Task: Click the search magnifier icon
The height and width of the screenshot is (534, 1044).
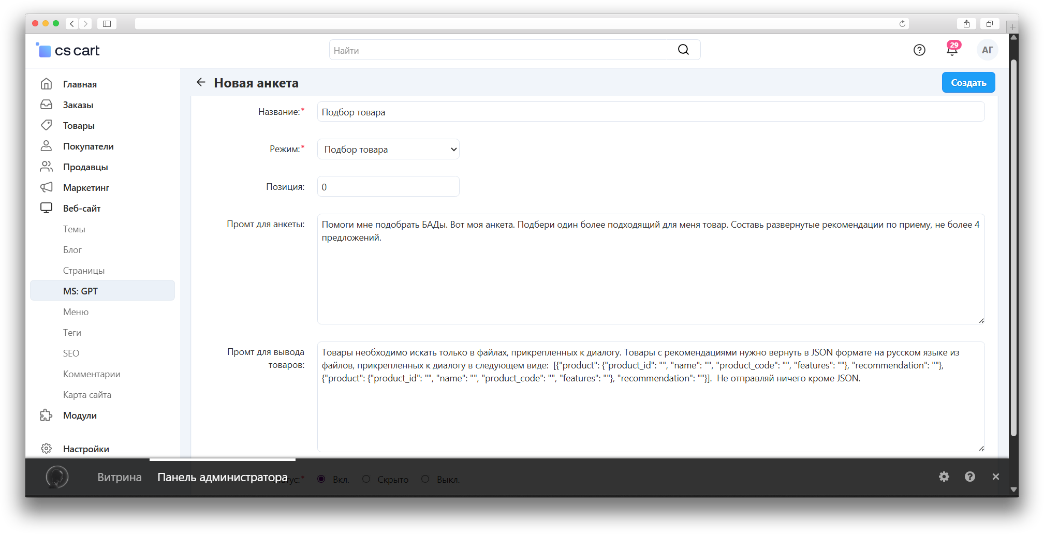Action: (683, 50)
